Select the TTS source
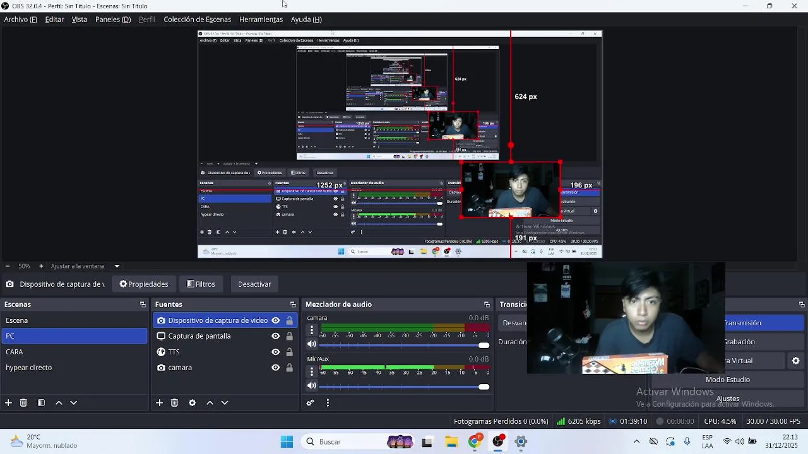Viewport: 808px width, 454px height. (x=174, y=352)
